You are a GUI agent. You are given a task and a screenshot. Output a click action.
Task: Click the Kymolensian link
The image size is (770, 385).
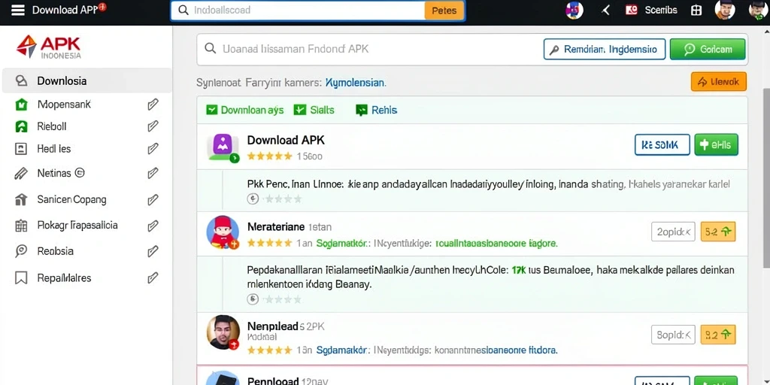tap(356, 83)
